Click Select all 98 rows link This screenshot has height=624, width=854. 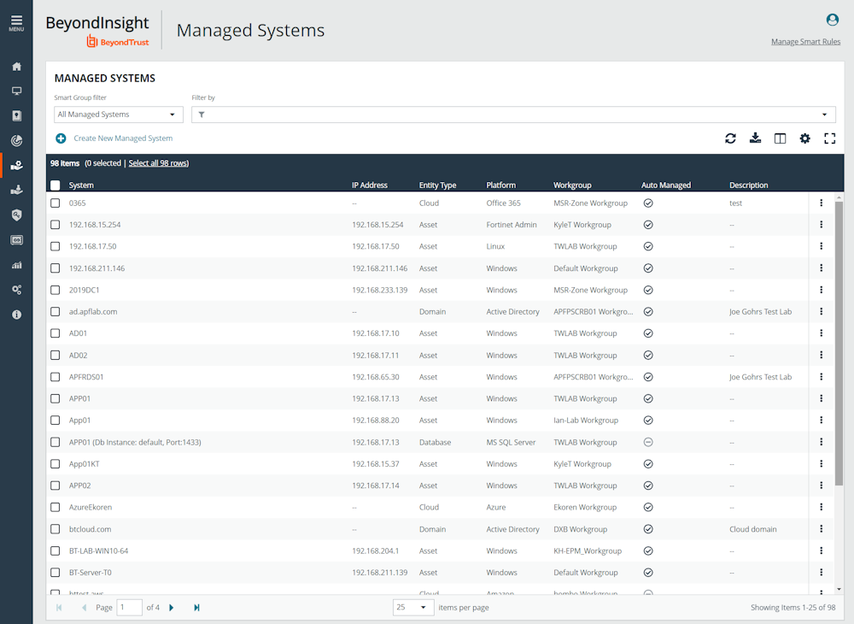click(x=158, y=163)
